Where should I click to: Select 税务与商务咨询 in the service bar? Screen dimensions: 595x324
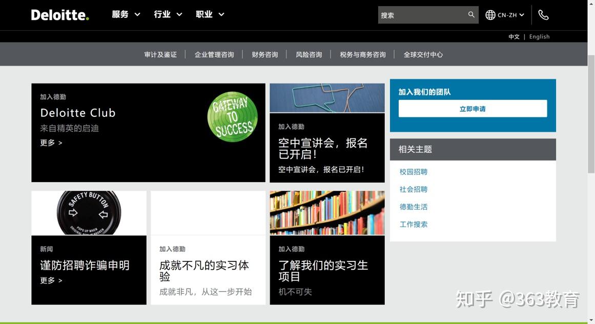[363, 55]
